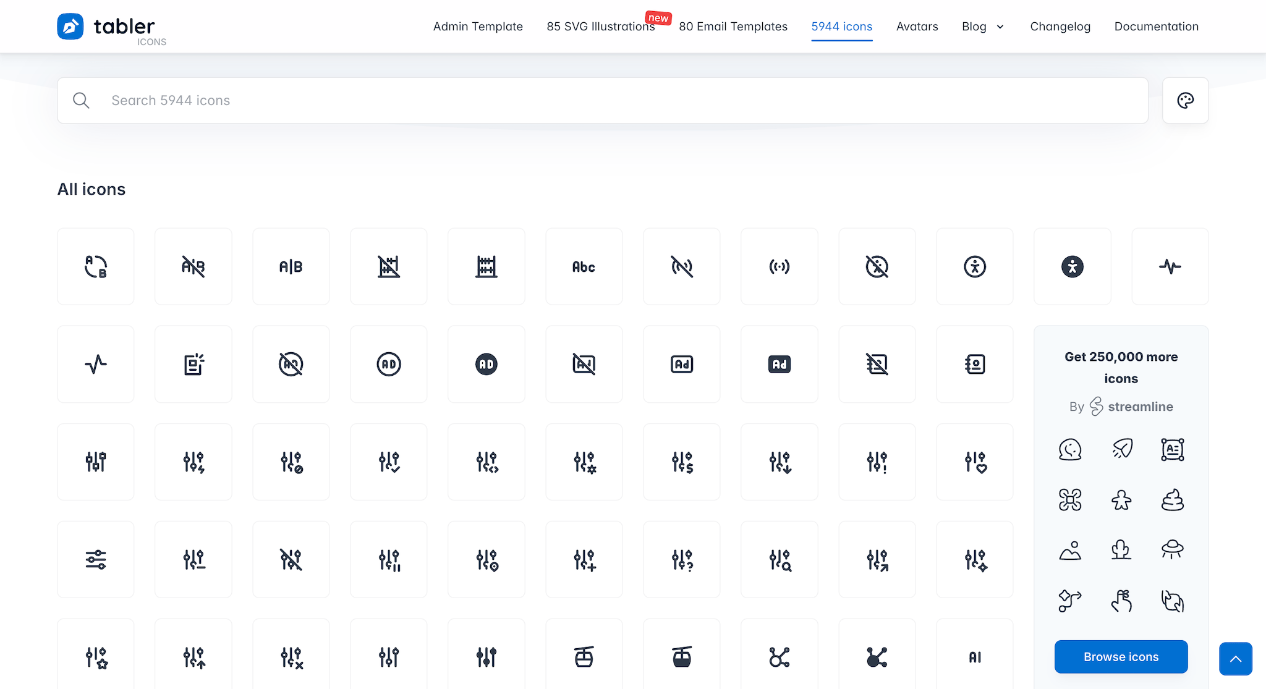Open the color palette customization button
This screenshot has width=1266, height=689.
tap(1186, 100)
